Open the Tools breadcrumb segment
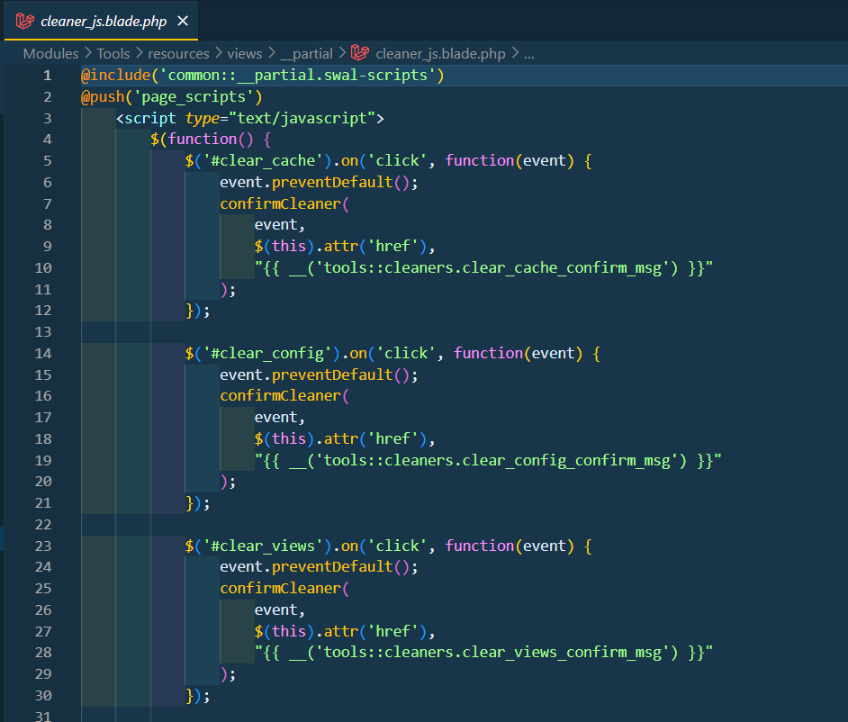 coord(113,53)
